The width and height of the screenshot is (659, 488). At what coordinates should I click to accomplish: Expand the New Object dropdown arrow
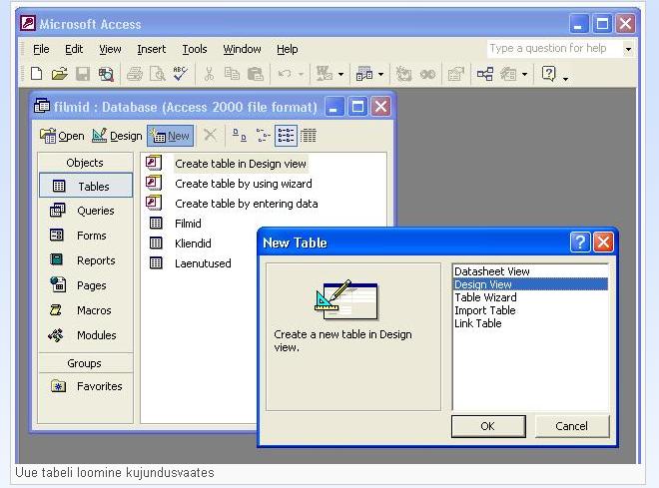[x=524, y=74]
